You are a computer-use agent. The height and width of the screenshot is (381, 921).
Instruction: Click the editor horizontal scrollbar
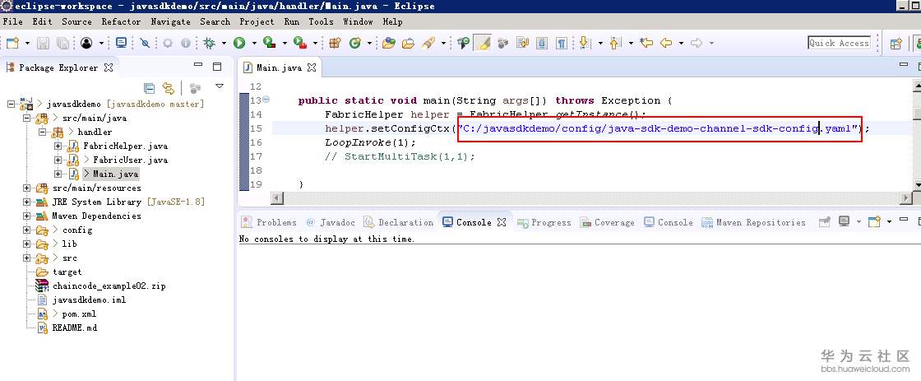(x=591, y=199)
